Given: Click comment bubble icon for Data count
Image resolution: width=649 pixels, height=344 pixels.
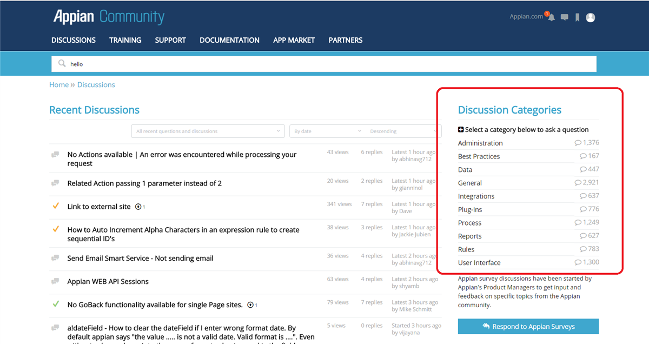Looking at the screenshot, I should point(583,169).
